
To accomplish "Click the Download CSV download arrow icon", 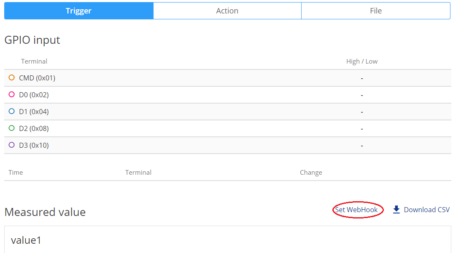I will pos(396,209).
